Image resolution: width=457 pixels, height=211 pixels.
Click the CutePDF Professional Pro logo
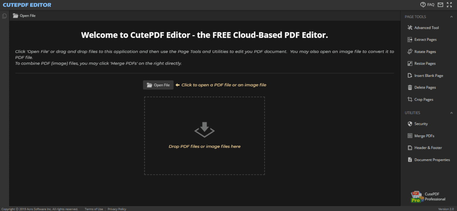pyautogui.click(x=417, y=197)
